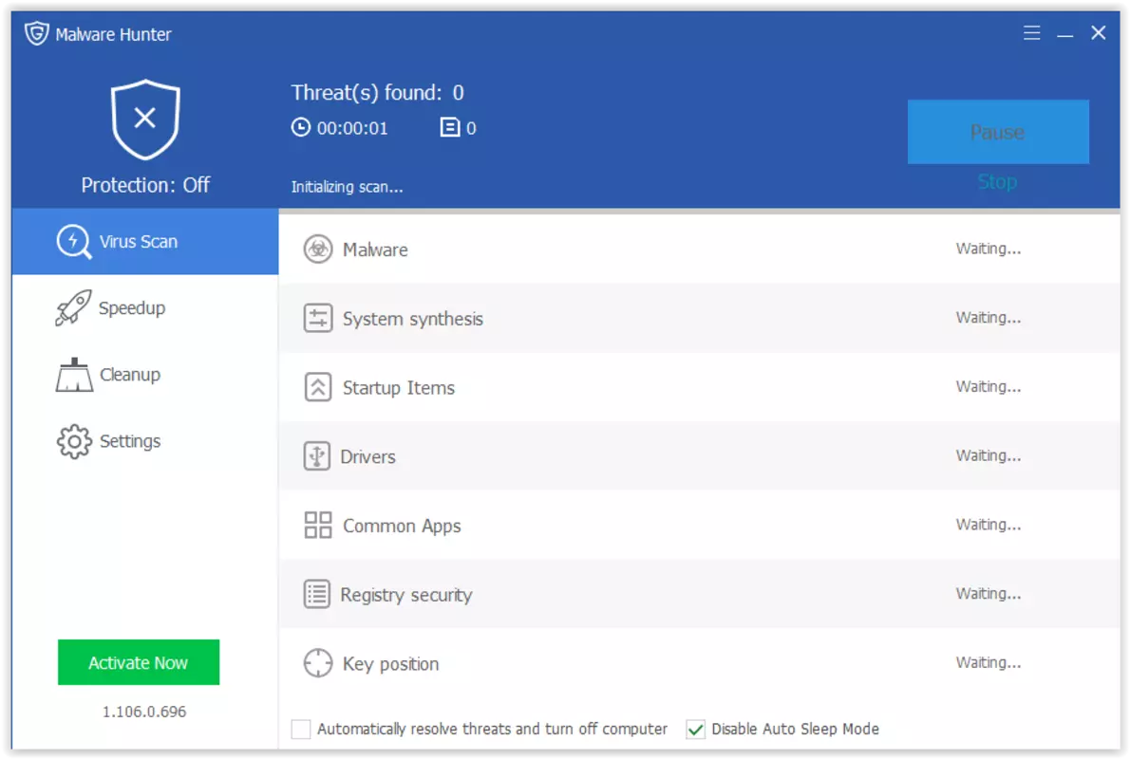The image size is (1130, 759).
Task: Click the Common Apps grid icon
Action: (x=318, y=525)
